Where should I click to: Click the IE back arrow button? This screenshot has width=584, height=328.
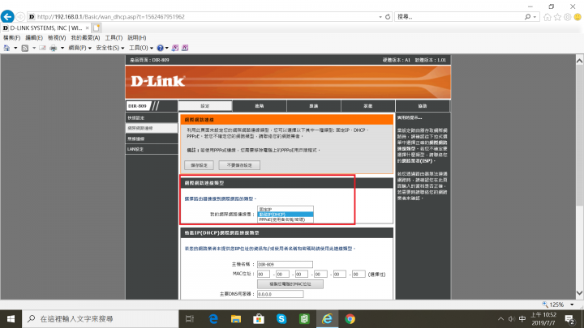pos(7,17)
